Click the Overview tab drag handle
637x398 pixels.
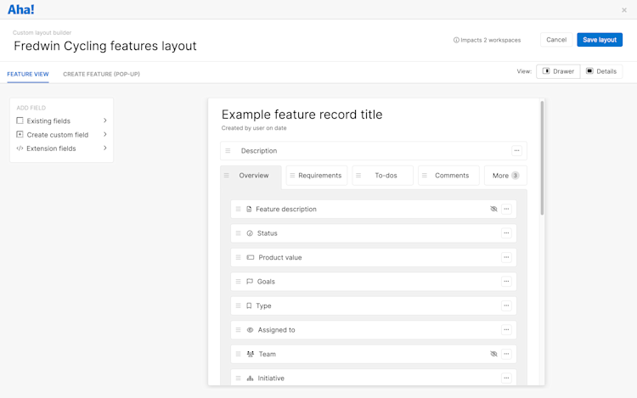[227, 176]
